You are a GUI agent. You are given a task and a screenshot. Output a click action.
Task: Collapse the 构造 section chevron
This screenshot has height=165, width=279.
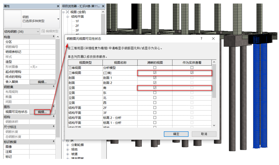point(53,37)
